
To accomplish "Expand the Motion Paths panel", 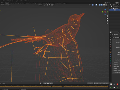I will click(x=116, y=66).
